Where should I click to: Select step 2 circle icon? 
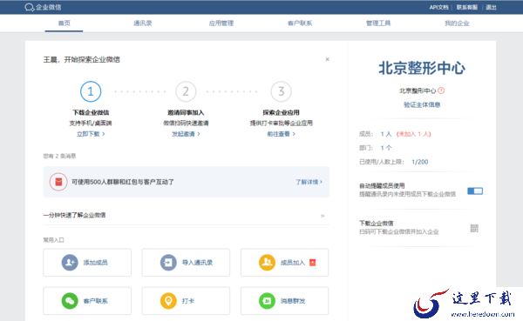tap(186, 91)
